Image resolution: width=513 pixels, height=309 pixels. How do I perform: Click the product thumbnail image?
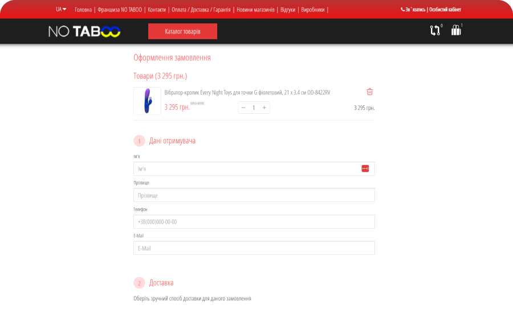click(147, 101)
